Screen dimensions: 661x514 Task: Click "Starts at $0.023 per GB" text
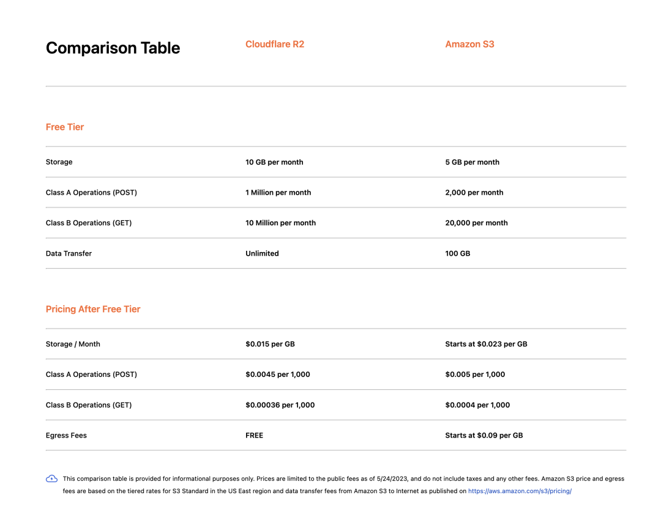(x=486, y=344)
